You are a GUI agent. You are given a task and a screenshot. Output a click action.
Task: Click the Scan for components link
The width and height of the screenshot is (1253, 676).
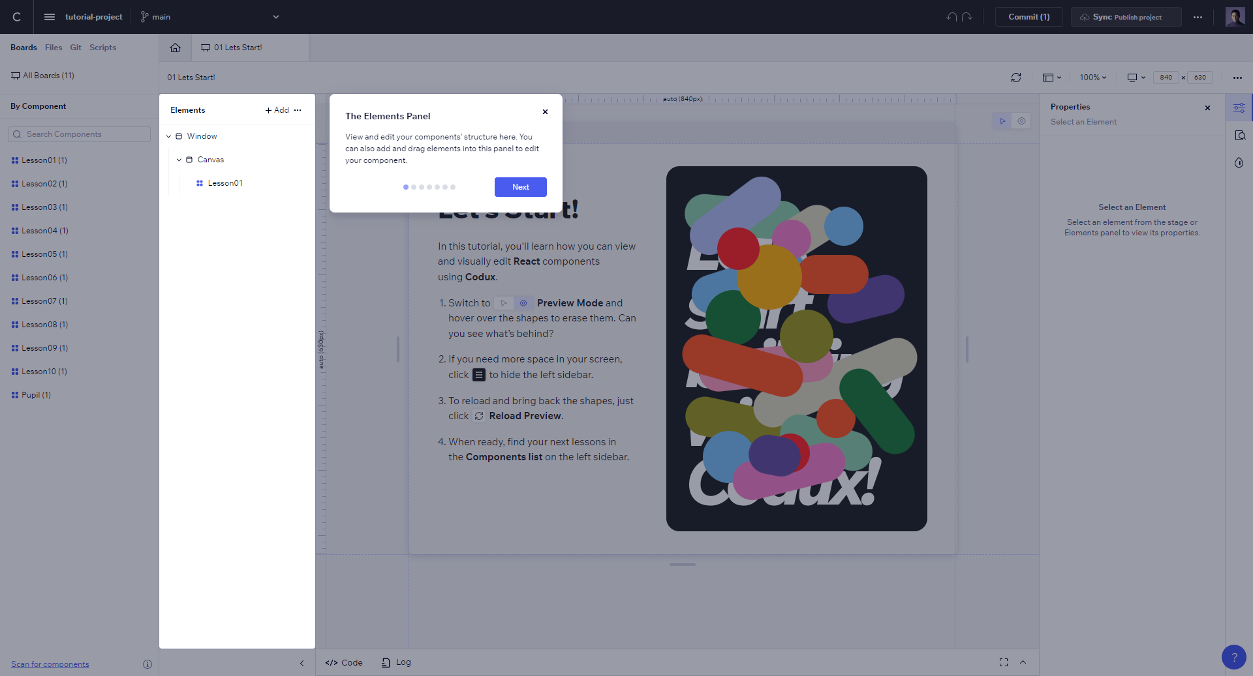(50, 664)
